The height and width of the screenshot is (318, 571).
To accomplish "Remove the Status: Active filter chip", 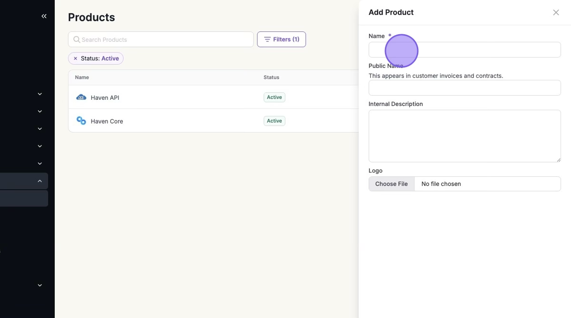I will pyautogui.click(x=75, y=58).
